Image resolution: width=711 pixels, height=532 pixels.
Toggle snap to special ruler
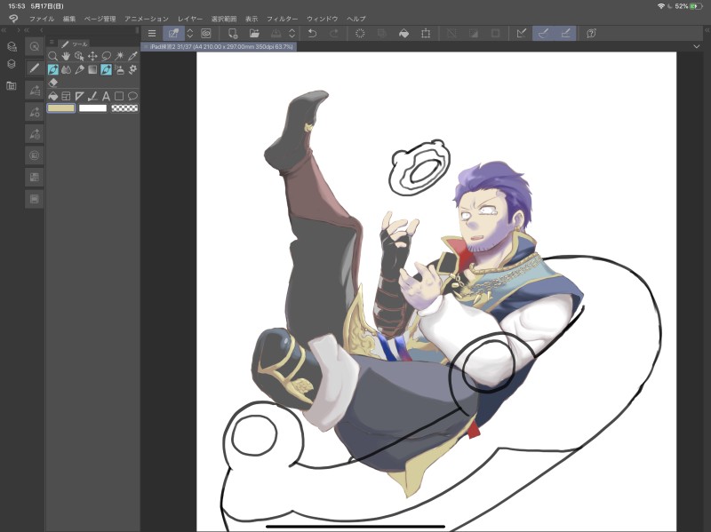(543, 33)
